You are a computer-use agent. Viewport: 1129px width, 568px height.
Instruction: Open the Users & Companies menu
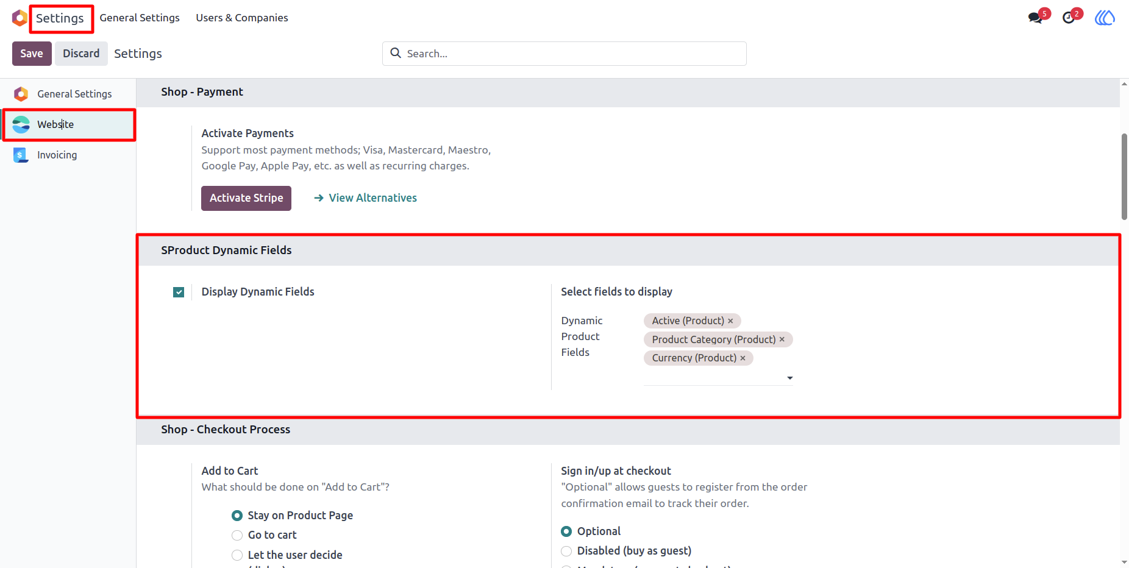242,18
